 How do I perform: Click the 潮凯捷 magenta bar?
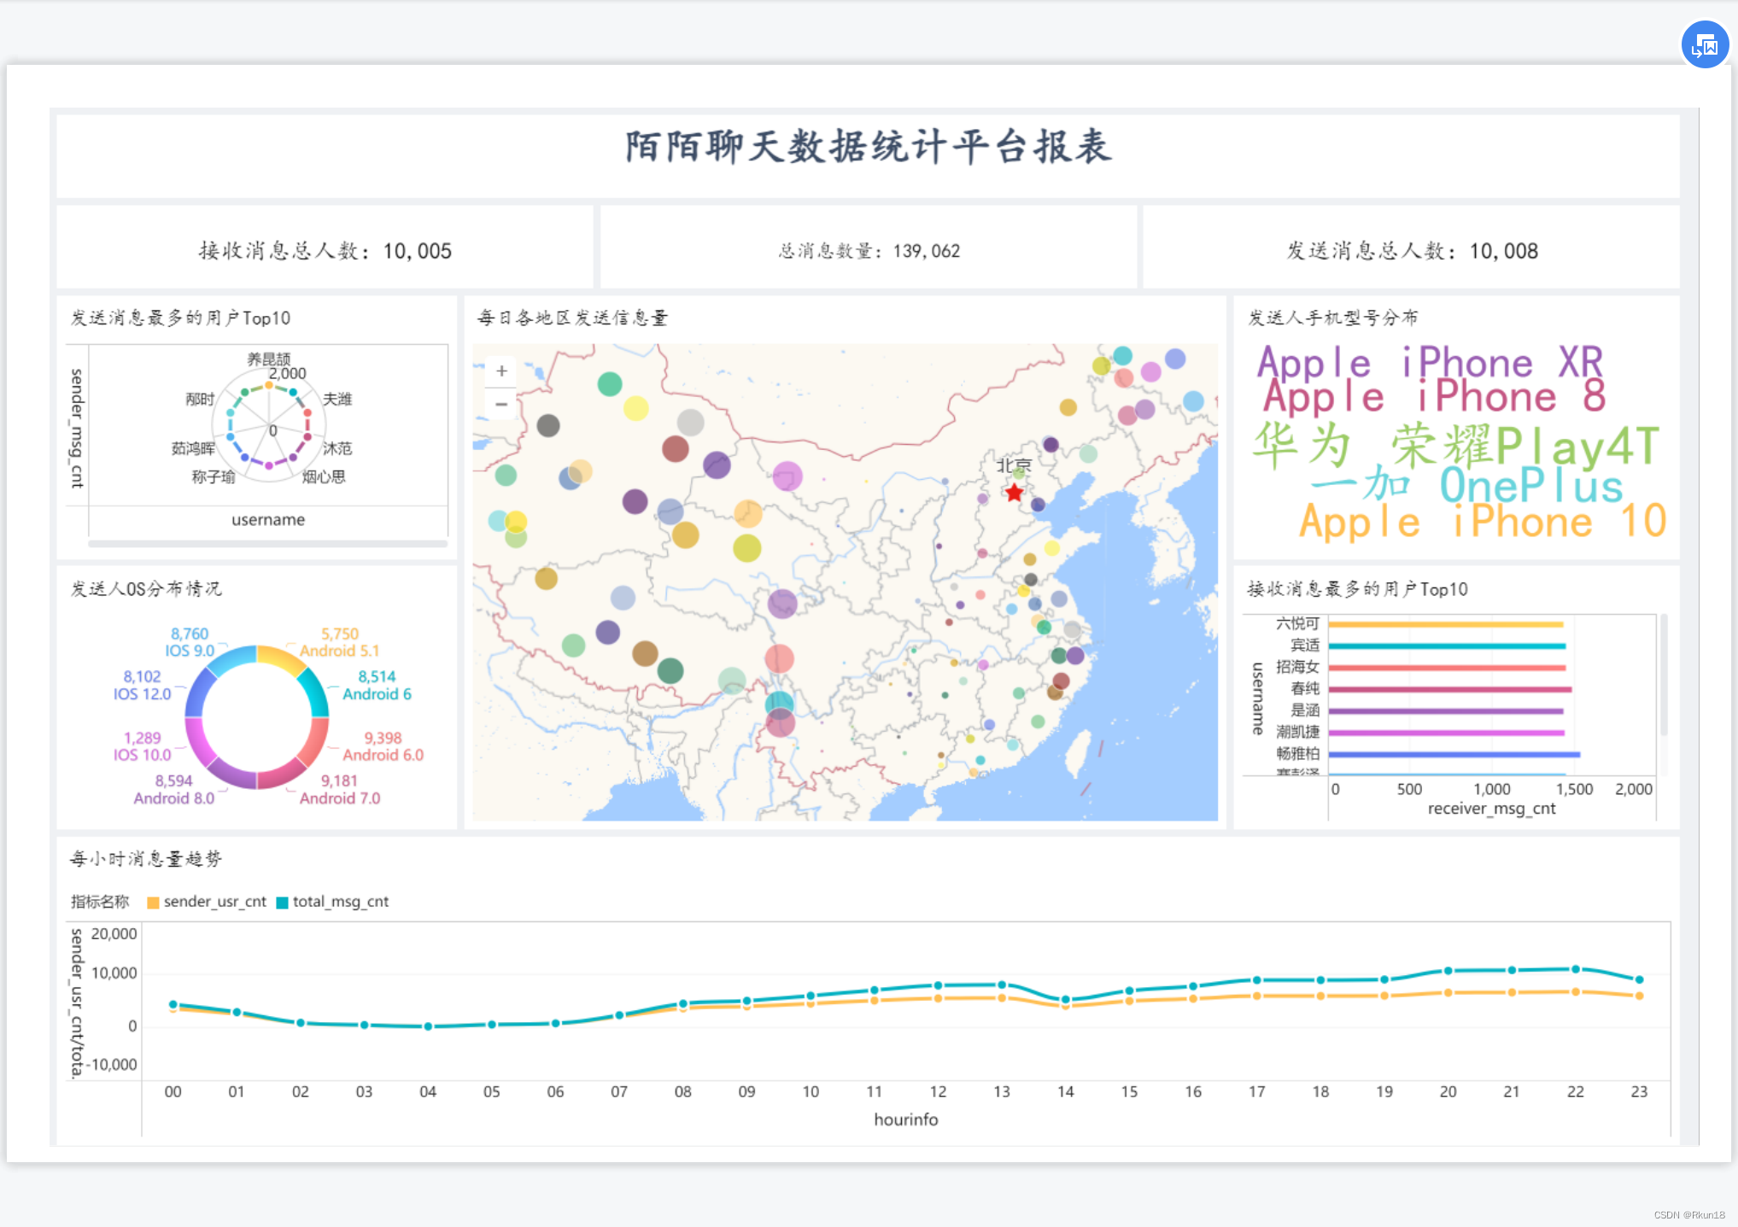(1446, 733)
